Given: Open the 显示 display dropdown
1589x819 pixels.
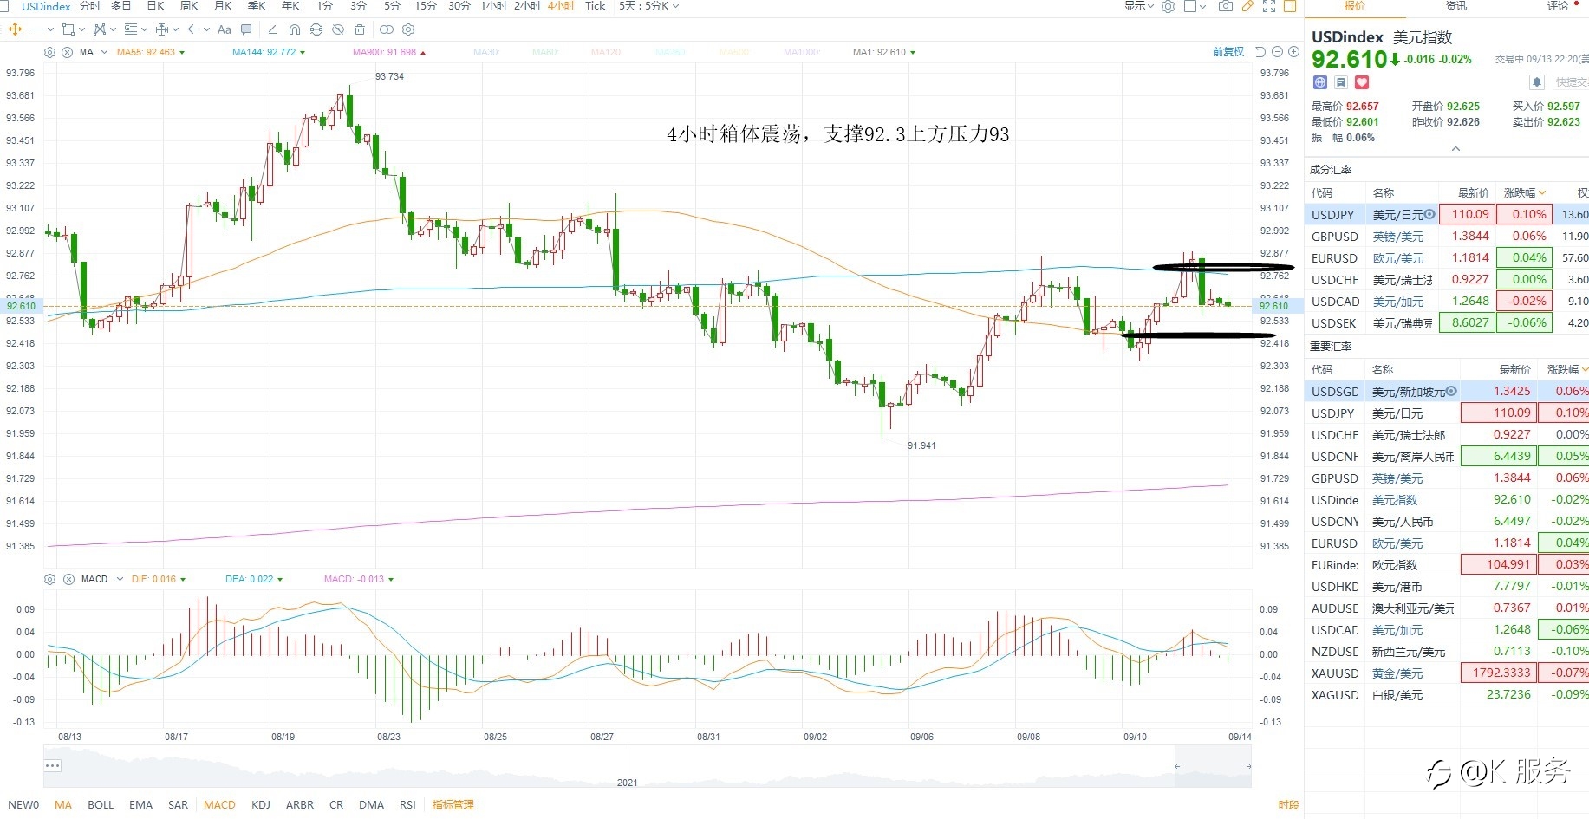Looking at the screenshot, I should pyautogui.click(x=1139, y=6).
